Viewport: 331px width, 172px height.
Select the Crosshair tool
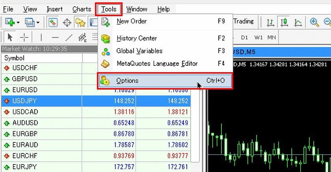24,37
